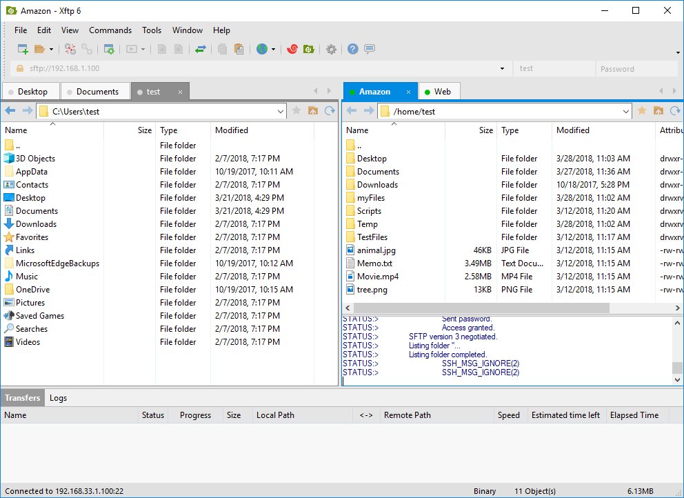Toggle the local path favorite star

[296, 110]
